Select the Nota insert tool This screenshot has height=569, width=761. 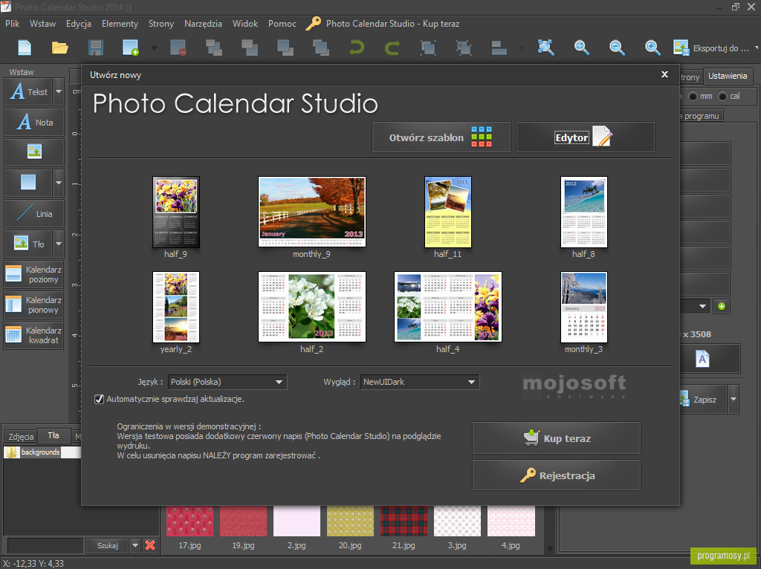[x=34, y=123]
